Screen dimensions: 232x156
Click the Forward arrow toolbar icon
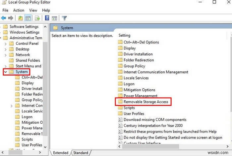[x=11, y=18]
